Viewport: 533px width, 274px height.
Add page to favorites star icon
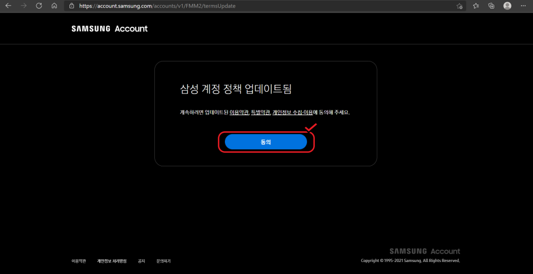pos(459,6)
